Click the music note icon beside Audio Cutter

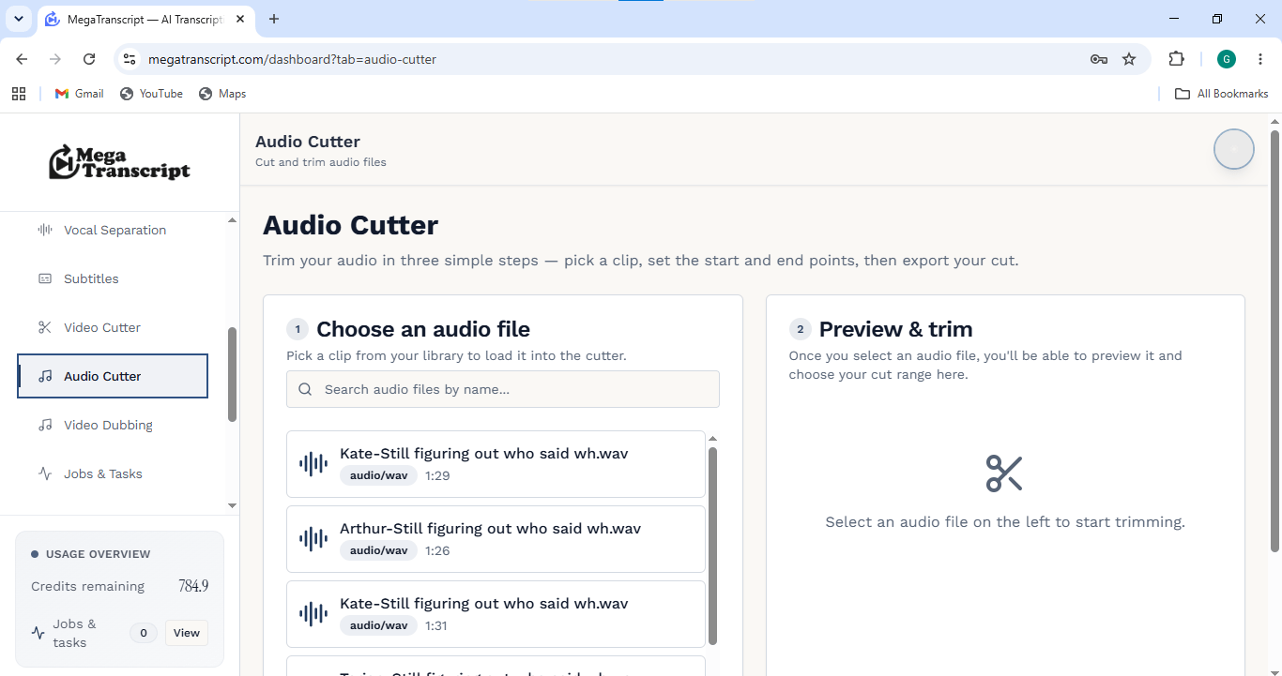[45, 376]
